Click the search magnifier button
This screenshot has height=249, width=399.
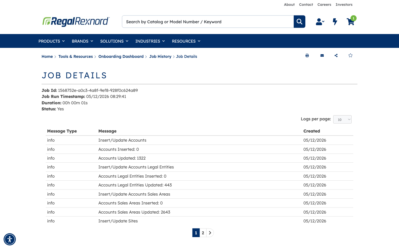click(299, 22)
